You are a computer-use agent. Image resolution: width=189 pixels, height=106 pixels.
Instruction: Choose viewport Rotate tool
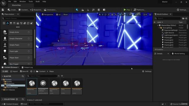coord(105,14)
